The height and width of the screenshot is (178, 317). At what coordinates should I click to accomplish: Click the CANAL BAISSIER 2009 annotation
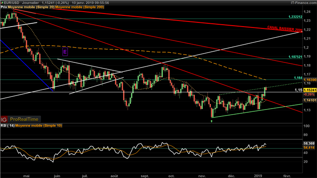[x=285, y=28]
